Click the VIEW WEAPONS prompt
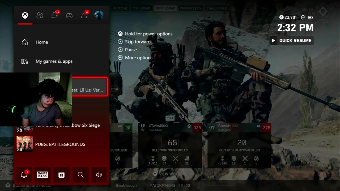The height and width of the screenshot is (191, 340). (170, 174)
